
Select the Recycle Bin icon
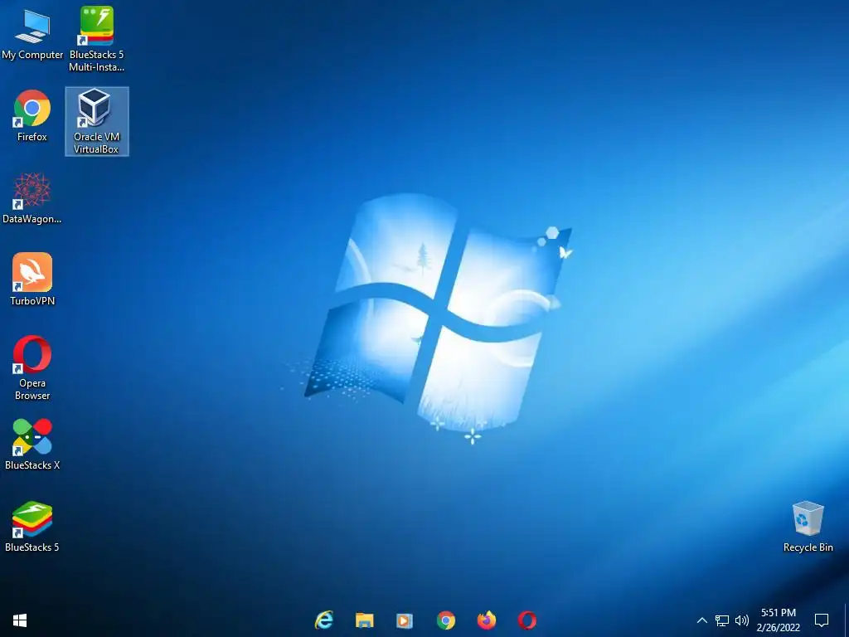coord(808,527)
